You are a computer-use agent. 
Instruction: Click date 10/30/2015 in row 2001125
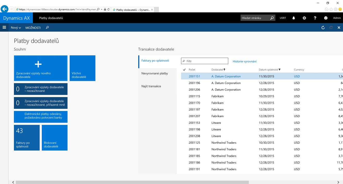(266, 143)
